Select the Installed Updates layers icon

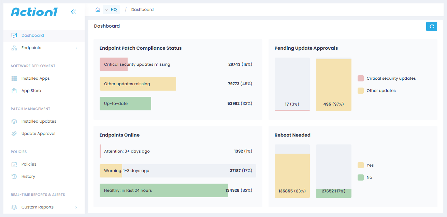14,121
